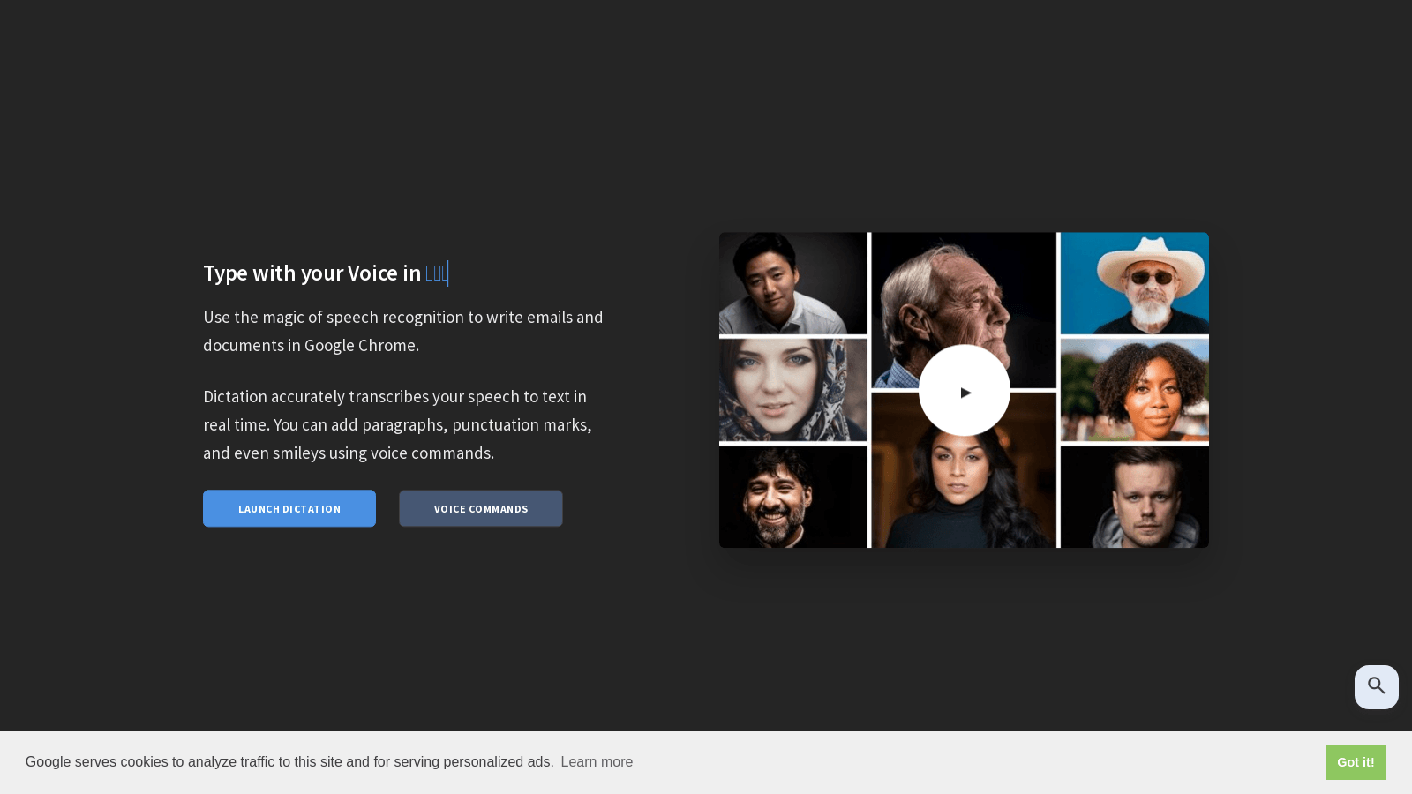The height and width of the screenshot is (794, 1412).
Task: Click the Launch Dictation button
Action: 289,508
